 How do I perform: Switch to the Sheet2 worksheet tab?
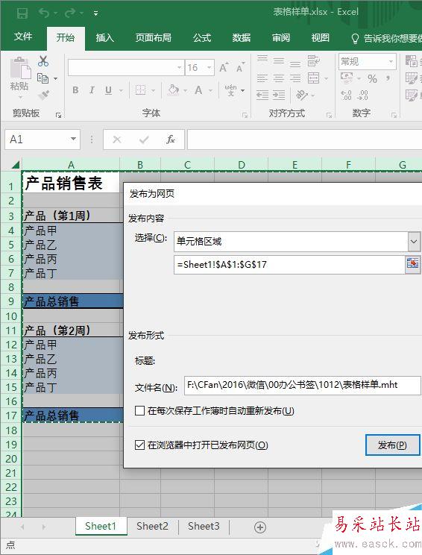(x=152, y=527)
